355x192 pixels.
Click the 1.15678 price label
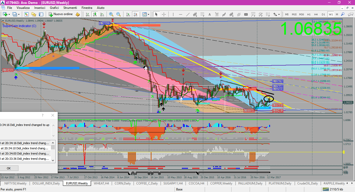pos(278,81)
